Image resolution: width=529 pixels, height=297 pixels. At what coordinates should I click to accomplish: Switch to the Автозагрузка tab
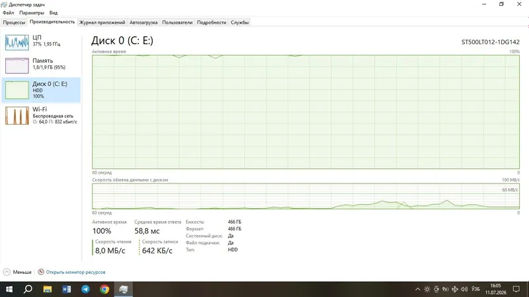coord(143,22)
